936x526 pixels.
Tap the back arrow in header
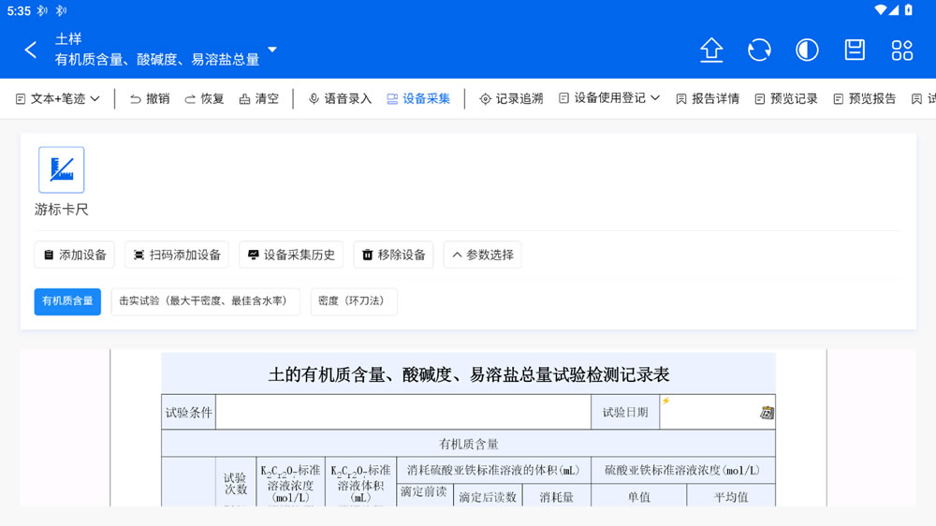pos(31,50)
